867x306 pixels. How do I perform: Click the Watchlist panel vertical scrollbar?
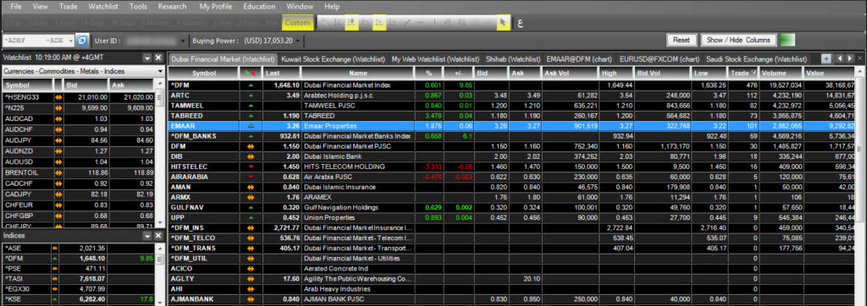tap(160, 154)
